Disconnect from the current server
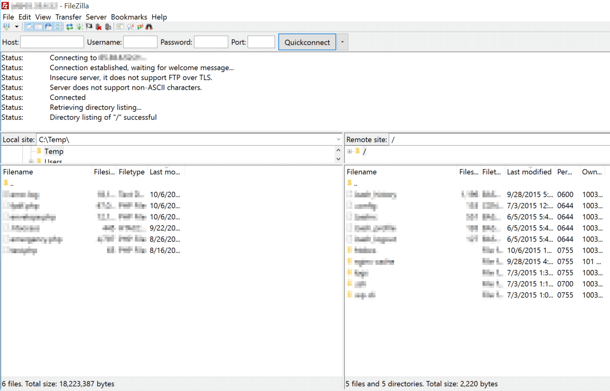Screen dimensions: 610x391 (x=99, y=27)
